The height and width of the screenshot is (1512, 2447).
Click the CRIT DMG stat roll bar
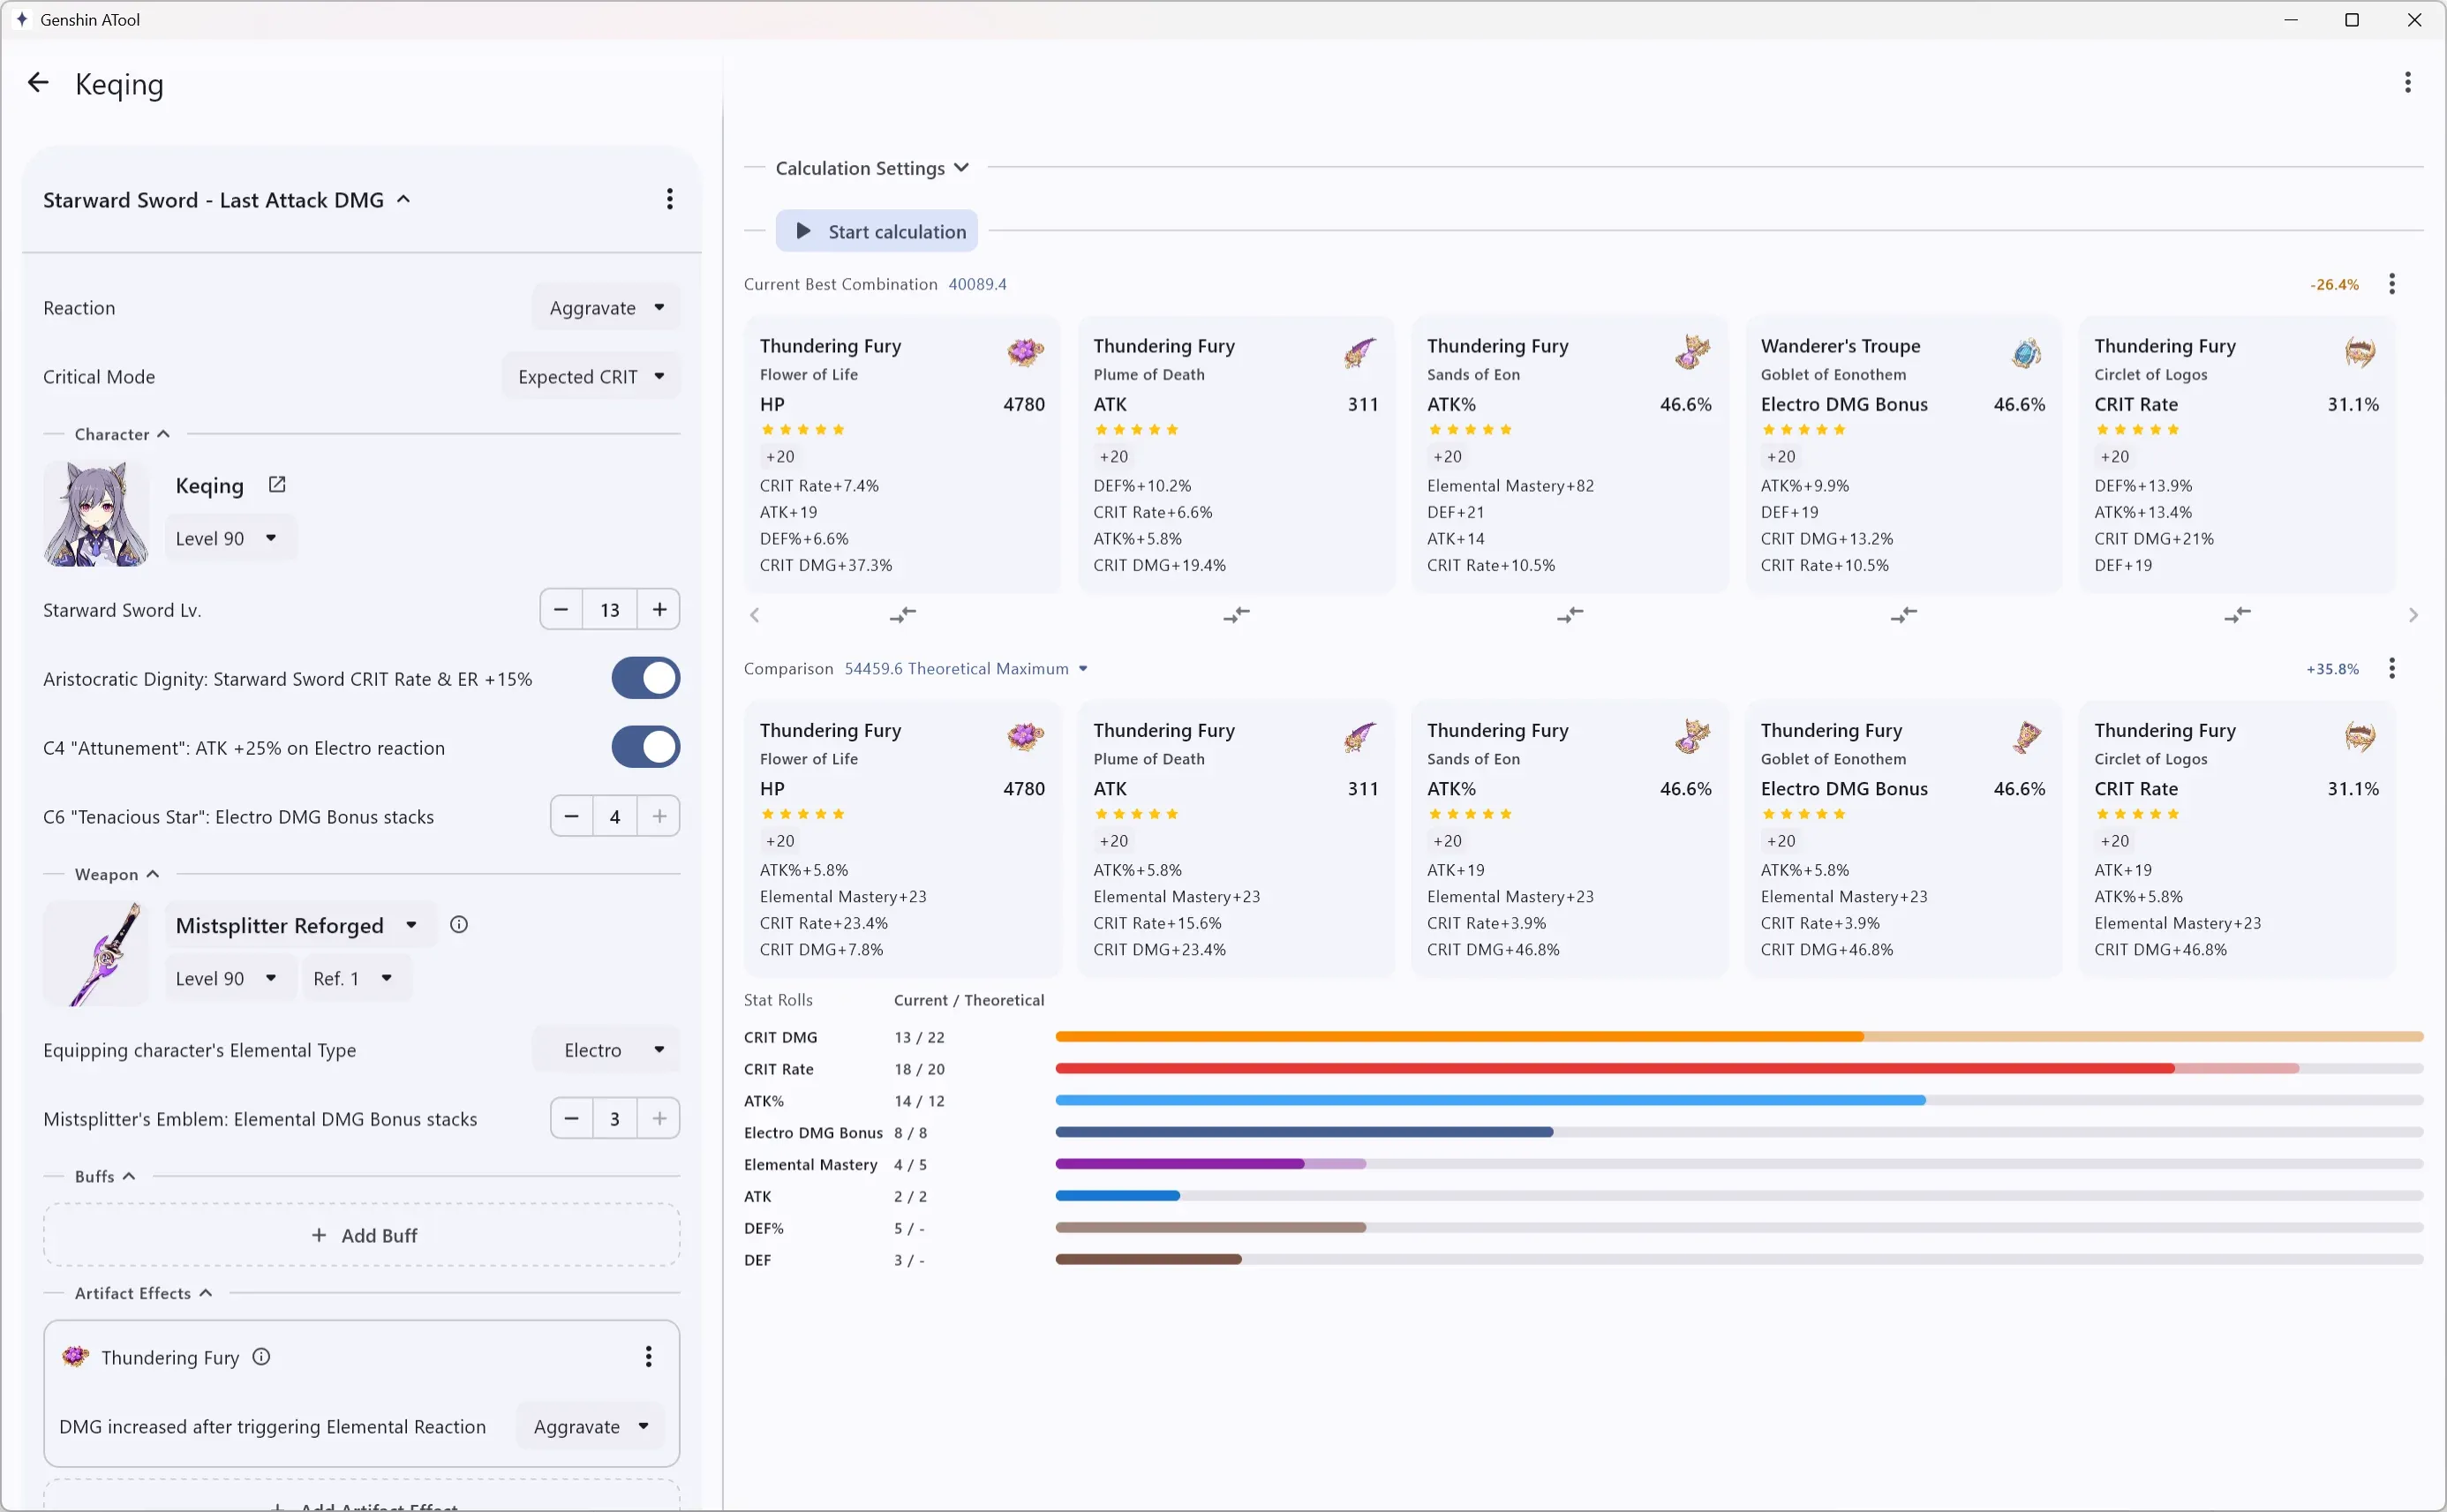(1738, 1037)
